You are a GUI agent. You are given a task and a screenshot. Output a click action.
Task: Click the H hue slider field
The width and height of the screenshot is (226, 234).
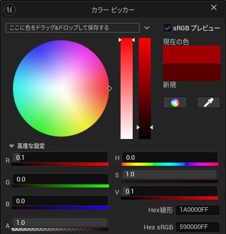click(x=170, y=158)
